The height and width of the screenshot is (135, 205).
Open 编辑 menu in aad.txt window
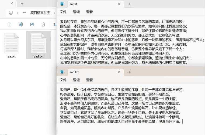[76, 80]
